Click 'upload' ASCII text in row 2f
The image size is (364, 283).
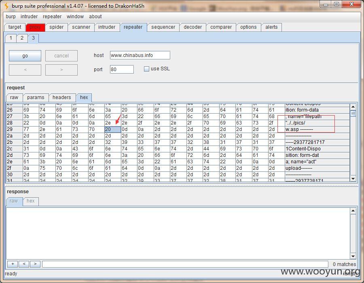click(293, 168)
